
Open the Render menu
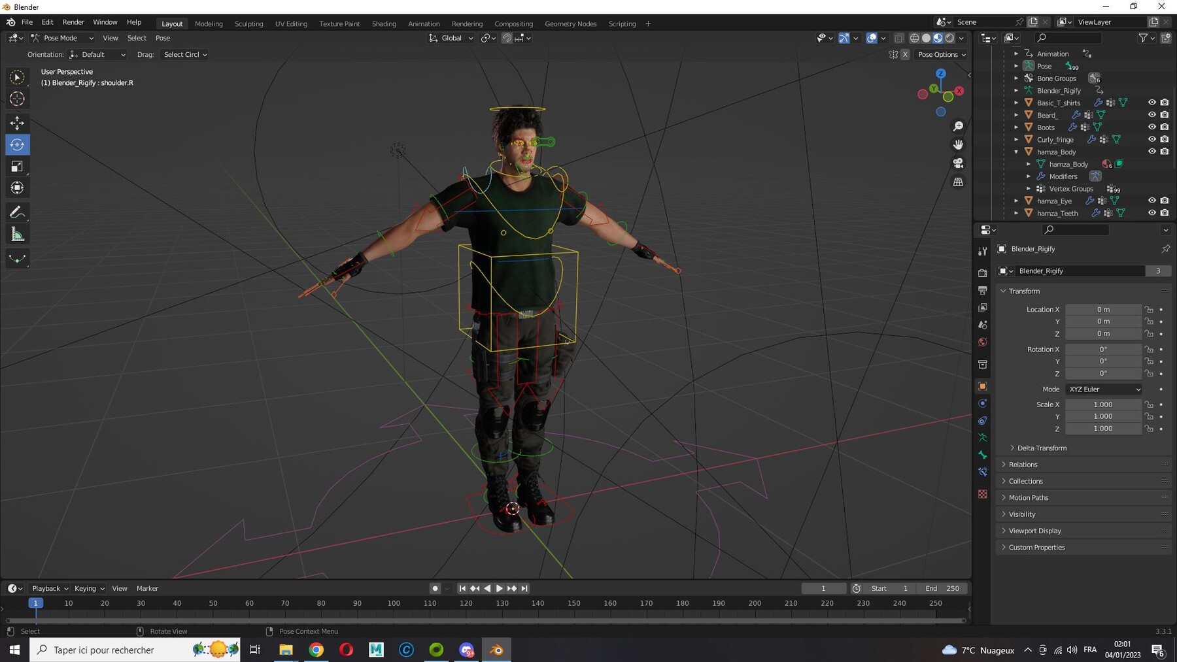pyautogui.click(x=73, y=22)
